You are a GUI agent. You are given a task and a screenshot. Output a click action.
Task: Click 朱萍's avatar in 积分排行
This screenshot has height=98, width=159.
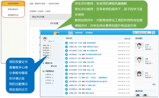point(139,75)
